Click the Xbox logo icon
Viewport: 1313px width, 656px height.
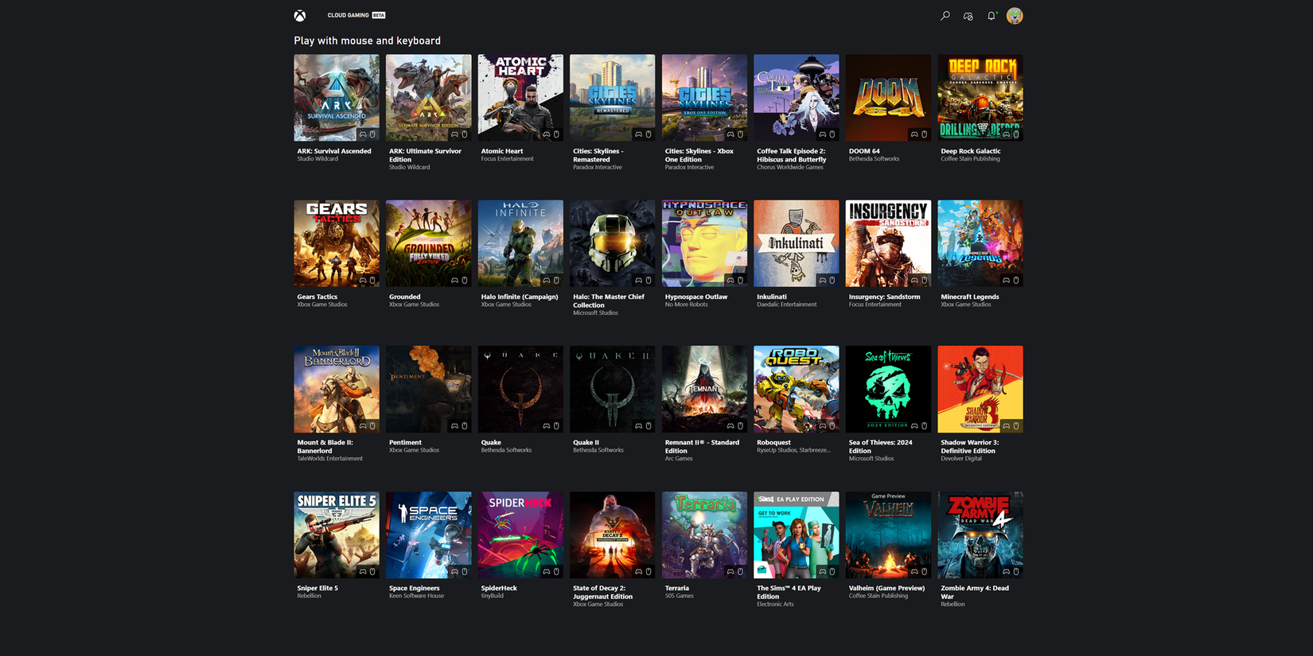300,16
